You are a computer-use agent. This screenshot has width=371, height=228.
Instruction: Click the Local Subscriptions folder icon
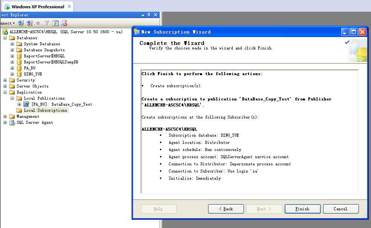pos(19,111)
